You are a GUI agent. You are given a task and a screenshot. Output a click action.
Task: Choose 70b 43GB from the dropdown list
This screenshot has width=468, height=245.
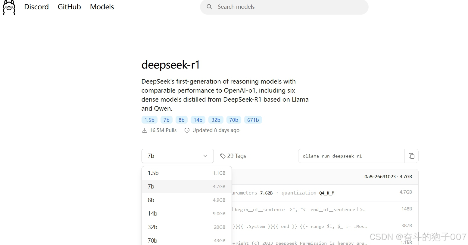187,240
